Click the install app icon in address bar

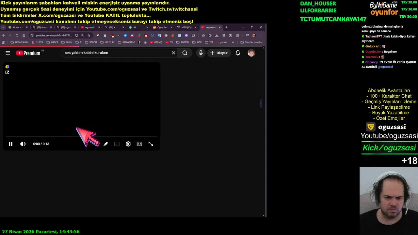(x=76, y=35)
